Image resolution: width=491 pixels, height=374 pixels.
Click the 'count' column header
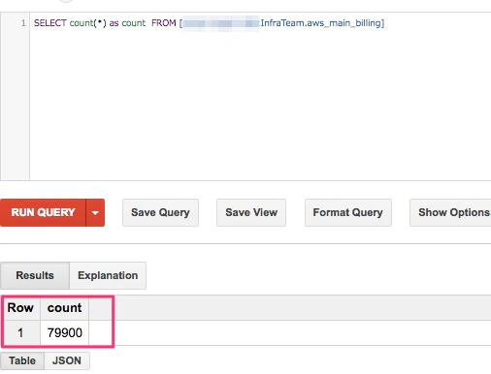click(65, 307)
